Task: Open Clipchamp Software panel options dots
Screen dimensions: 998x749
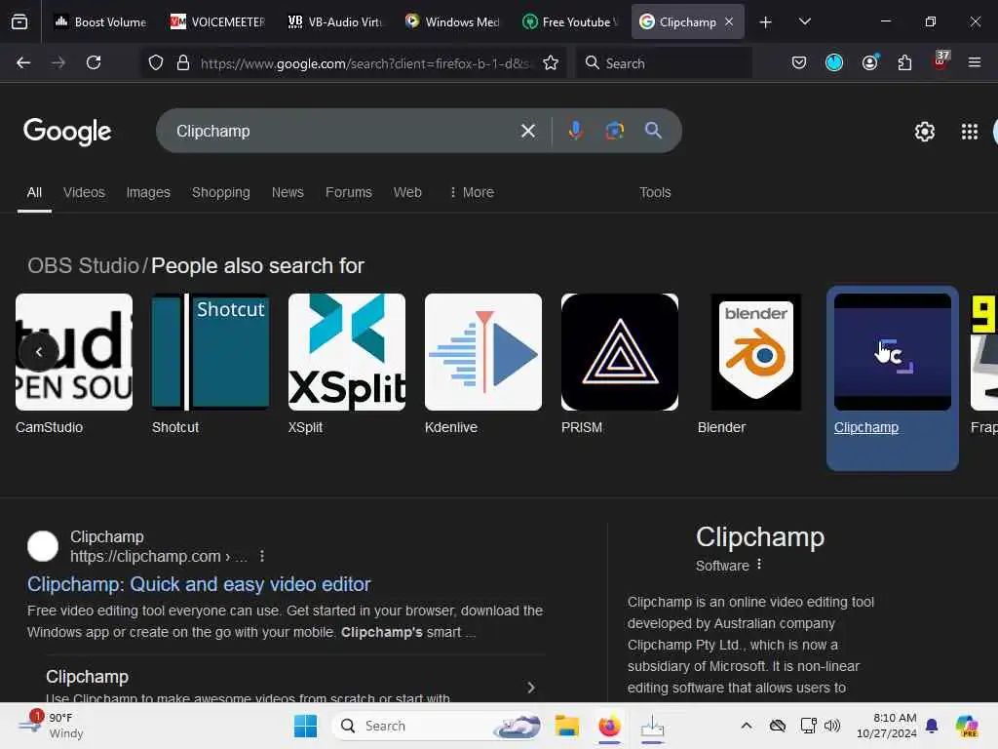Action: 758,565
